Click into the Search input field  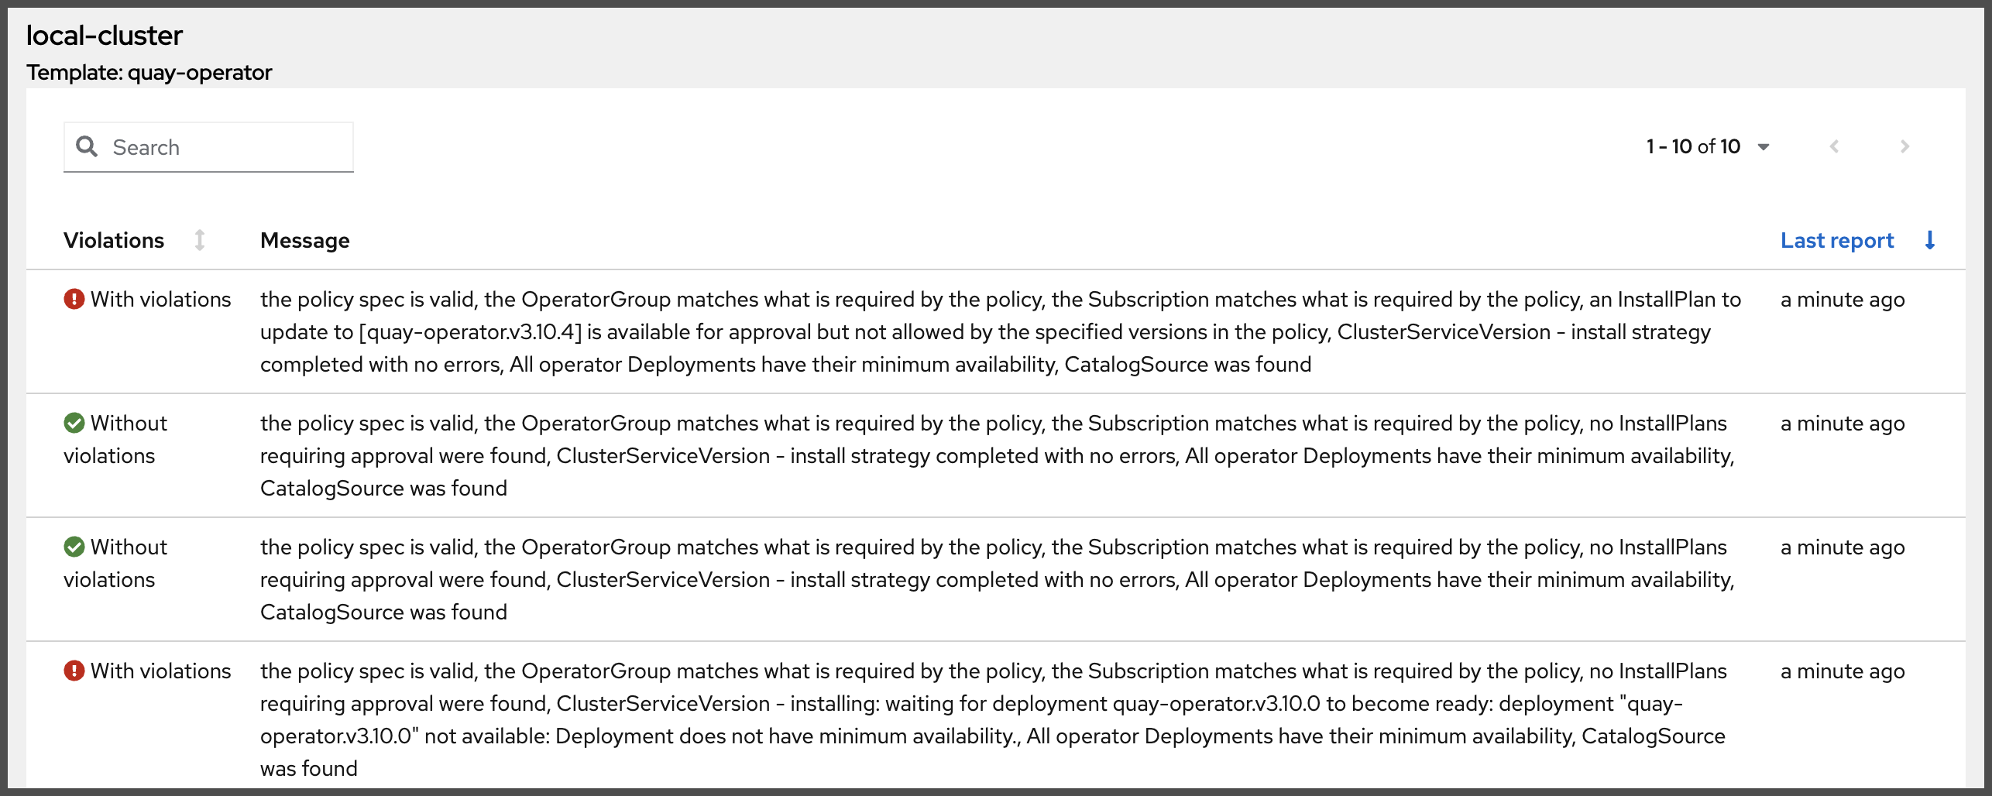pyautogui.click(x=208, y=147)
